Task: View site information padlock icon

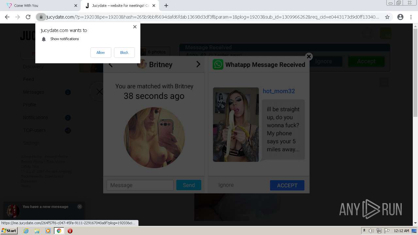Action: (41, 17)
